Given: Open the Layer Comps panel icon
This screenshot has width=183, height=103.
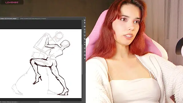Looking at the screenshot, I should (x=85, y=55).
